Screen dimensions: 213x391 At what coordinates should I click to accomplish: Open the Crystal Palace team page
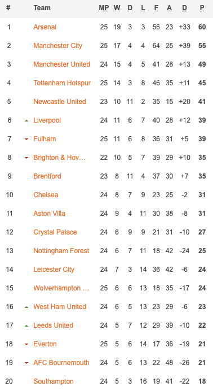(x=55, y=232)
